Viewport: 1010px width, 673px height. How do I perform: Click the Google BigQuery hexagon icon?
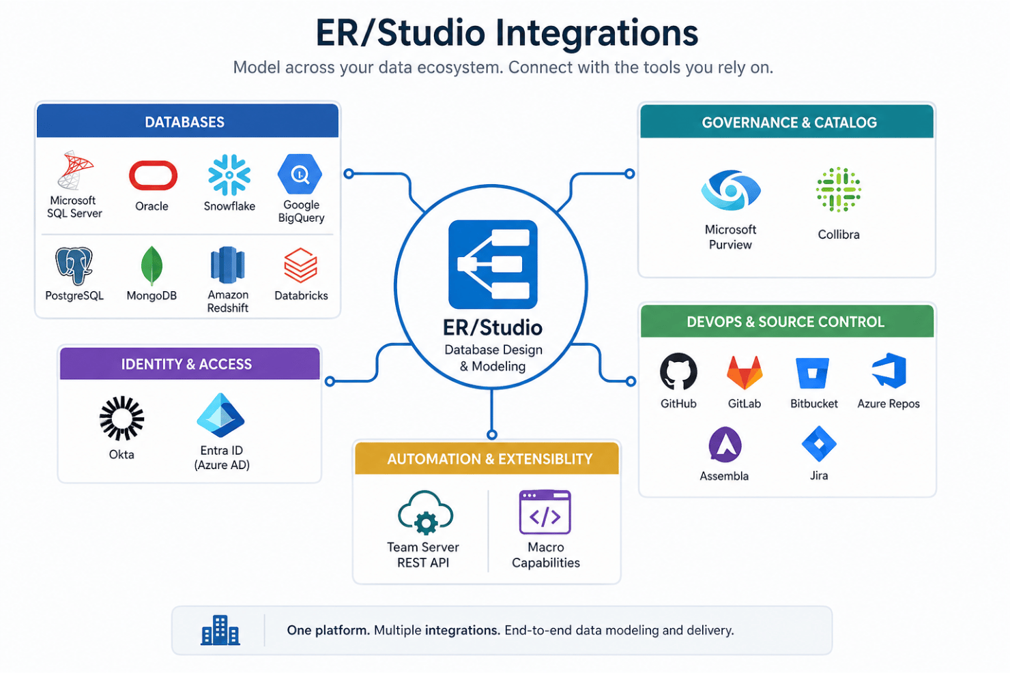point(300,175)
